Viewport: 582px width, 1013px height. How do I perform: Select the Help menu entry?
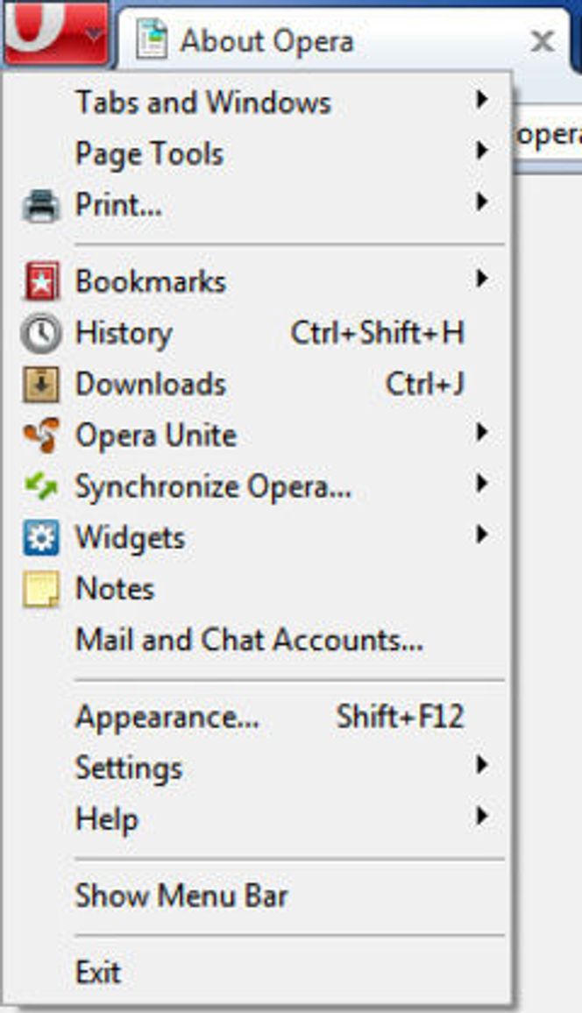click(x=257, y=819)
